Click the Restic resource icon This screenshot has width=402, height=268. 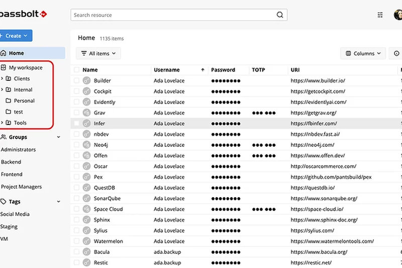(86, 262)
